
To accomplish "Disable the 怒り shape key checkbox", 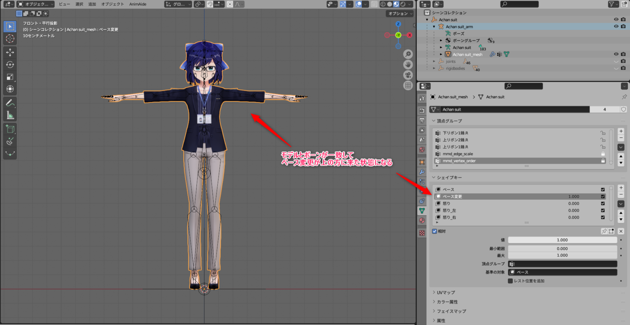I will [x=603, y=203].
